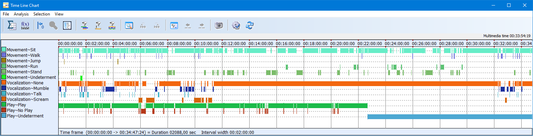Click the blue refresh arrows icon
The height and width of the screenshot is (136, 533).
point(250,25)
